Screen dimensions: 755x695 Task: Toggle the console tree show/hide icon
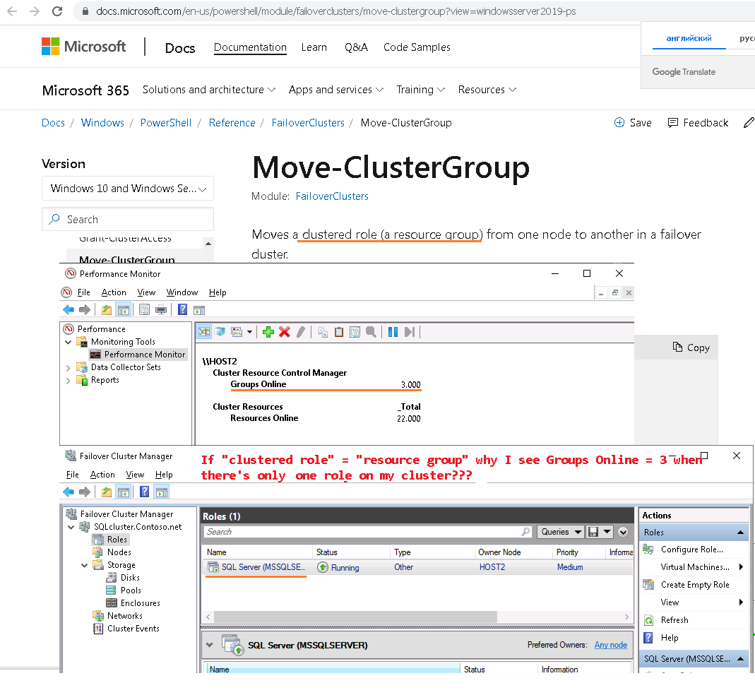[122, 309]
